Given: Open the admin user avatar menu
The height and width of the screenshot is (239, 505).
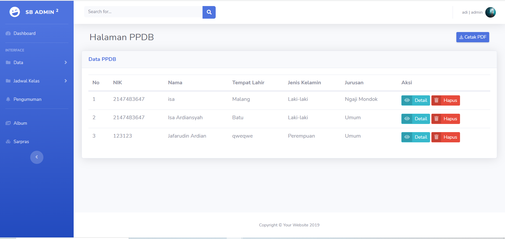Looking at the screenshot, I should pos(490,12).
